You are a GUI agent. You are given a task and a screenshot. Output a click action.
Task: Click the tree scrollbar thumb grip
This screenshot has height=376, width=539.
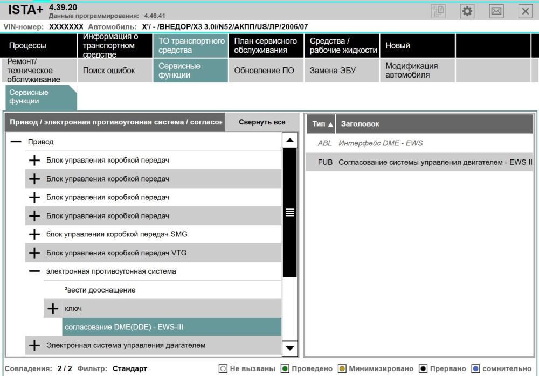[x=290, y=212]
